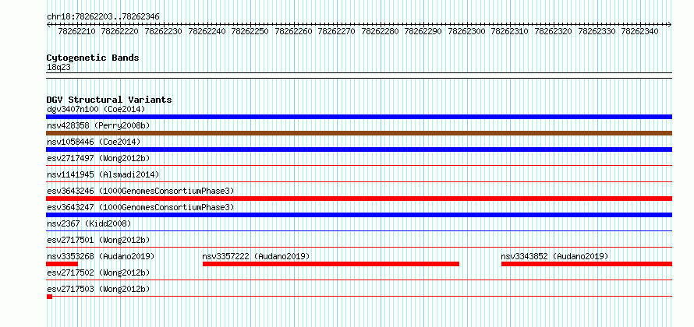Click the right arrowhead of the ruler
The width and height of the screenshot is (694, 327).
[x=670, y=24]
